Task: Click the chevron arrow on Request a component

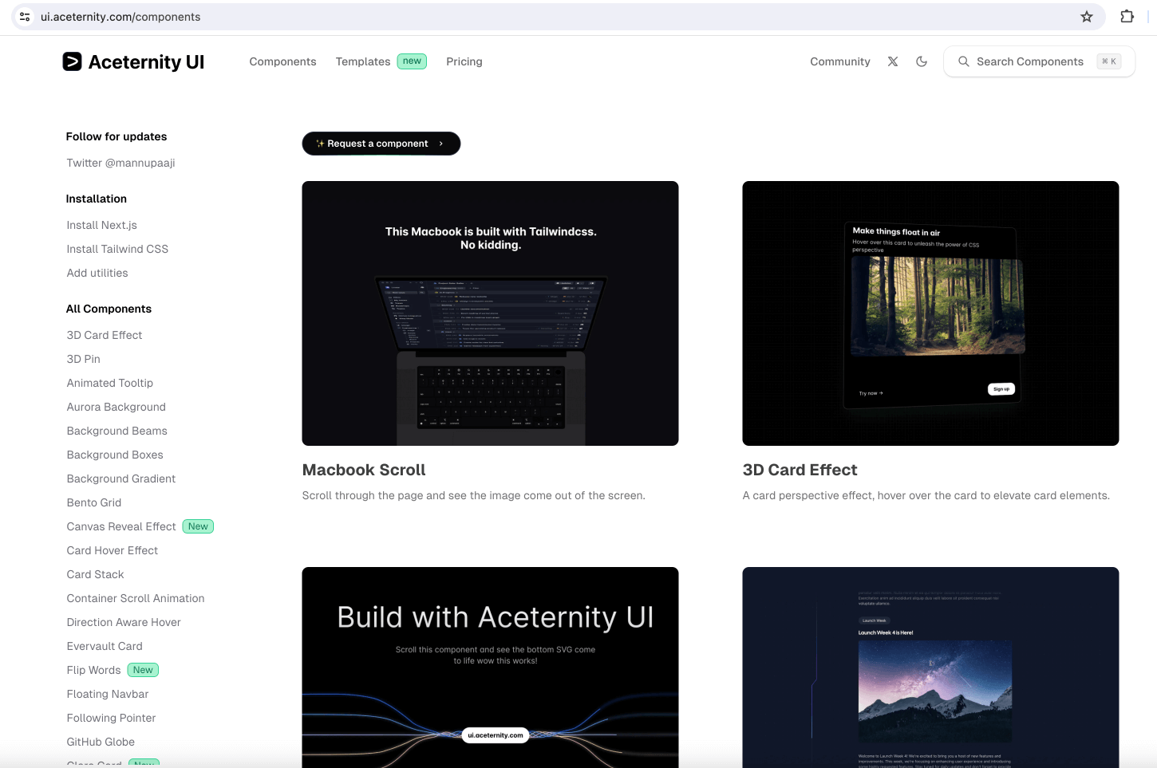Action: [x=441, y=144]
